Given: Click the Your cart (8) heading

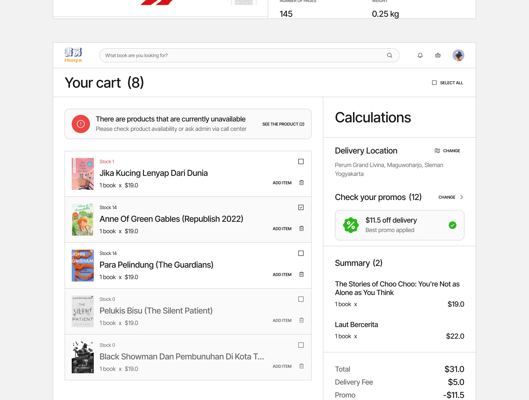Looking at the screenshot, I should pos(104,83).
